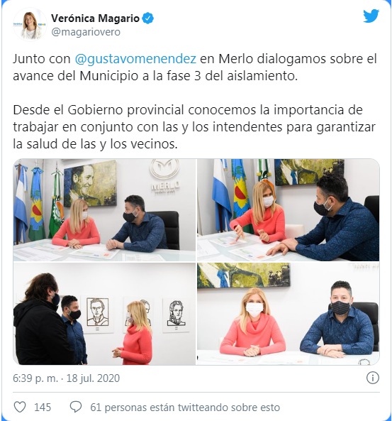This screenshot has height=421, width=392.
Task: Click the framed portrait sketches in photo
Action: (138, 315)
